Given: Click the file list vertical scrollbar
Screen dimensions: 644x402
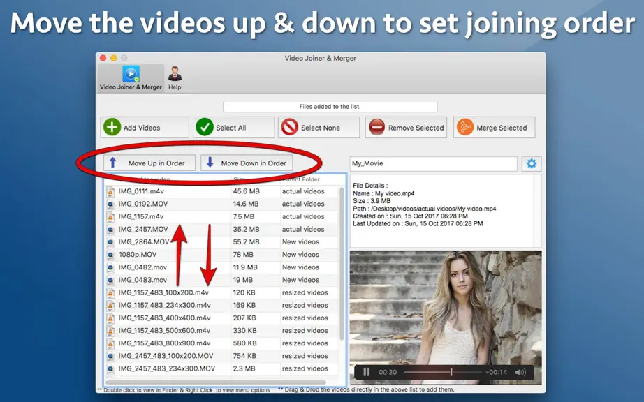Looking at the screenshot, I should click(x=342, y=264).
